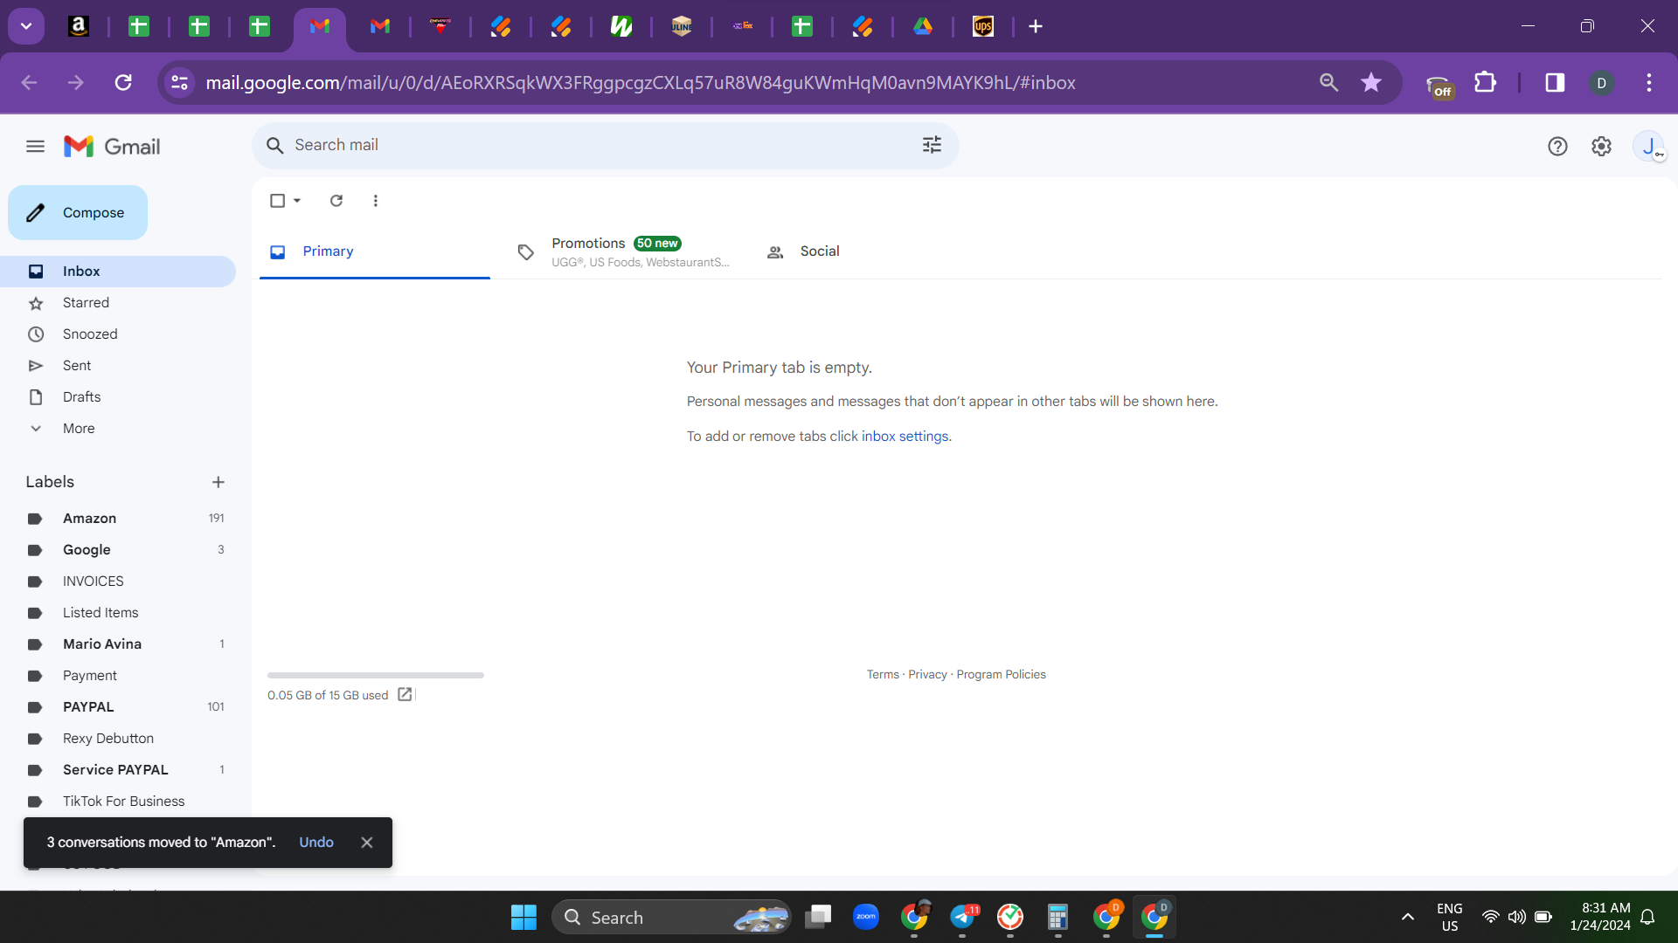Screen dimensions: 1678x943
Task: Open Gmail settings gear
Action: pyautogui.click(x=1601, y=147)
